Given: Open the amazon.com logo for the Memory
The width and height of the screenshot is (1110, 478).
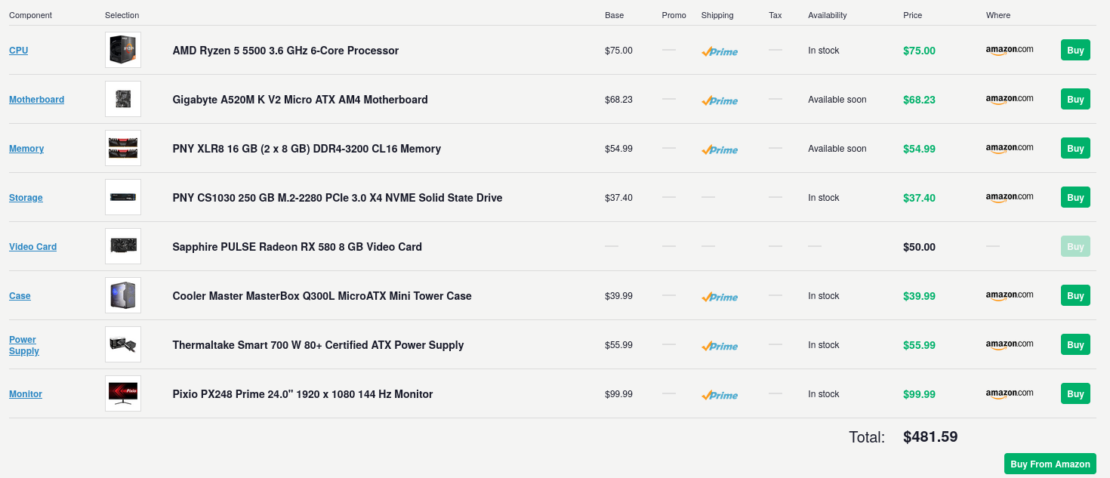Looking at the screenshot, I should pos(1010,148).
